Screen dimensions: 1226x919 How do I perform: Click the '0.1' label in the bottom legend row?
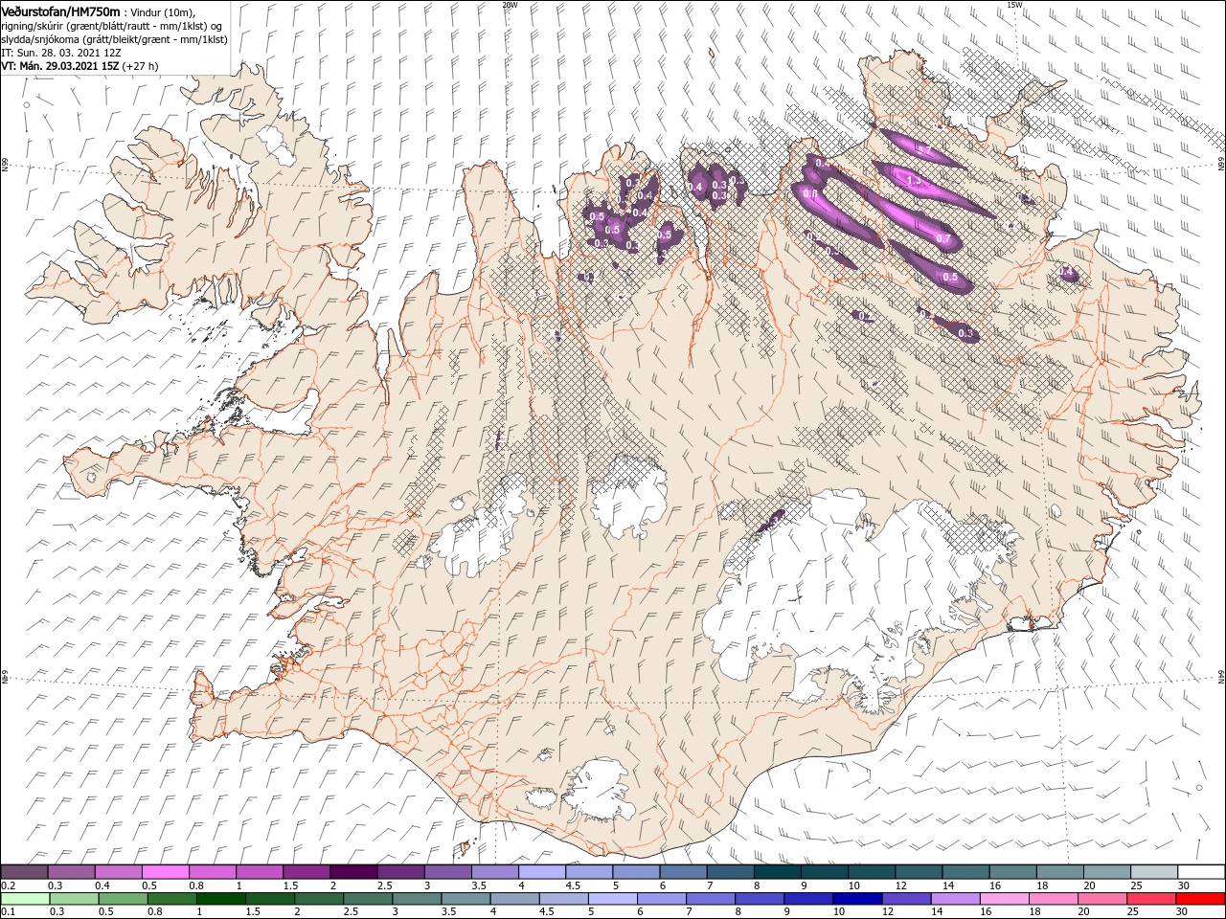pyautogui.click(x=9, y=912)
